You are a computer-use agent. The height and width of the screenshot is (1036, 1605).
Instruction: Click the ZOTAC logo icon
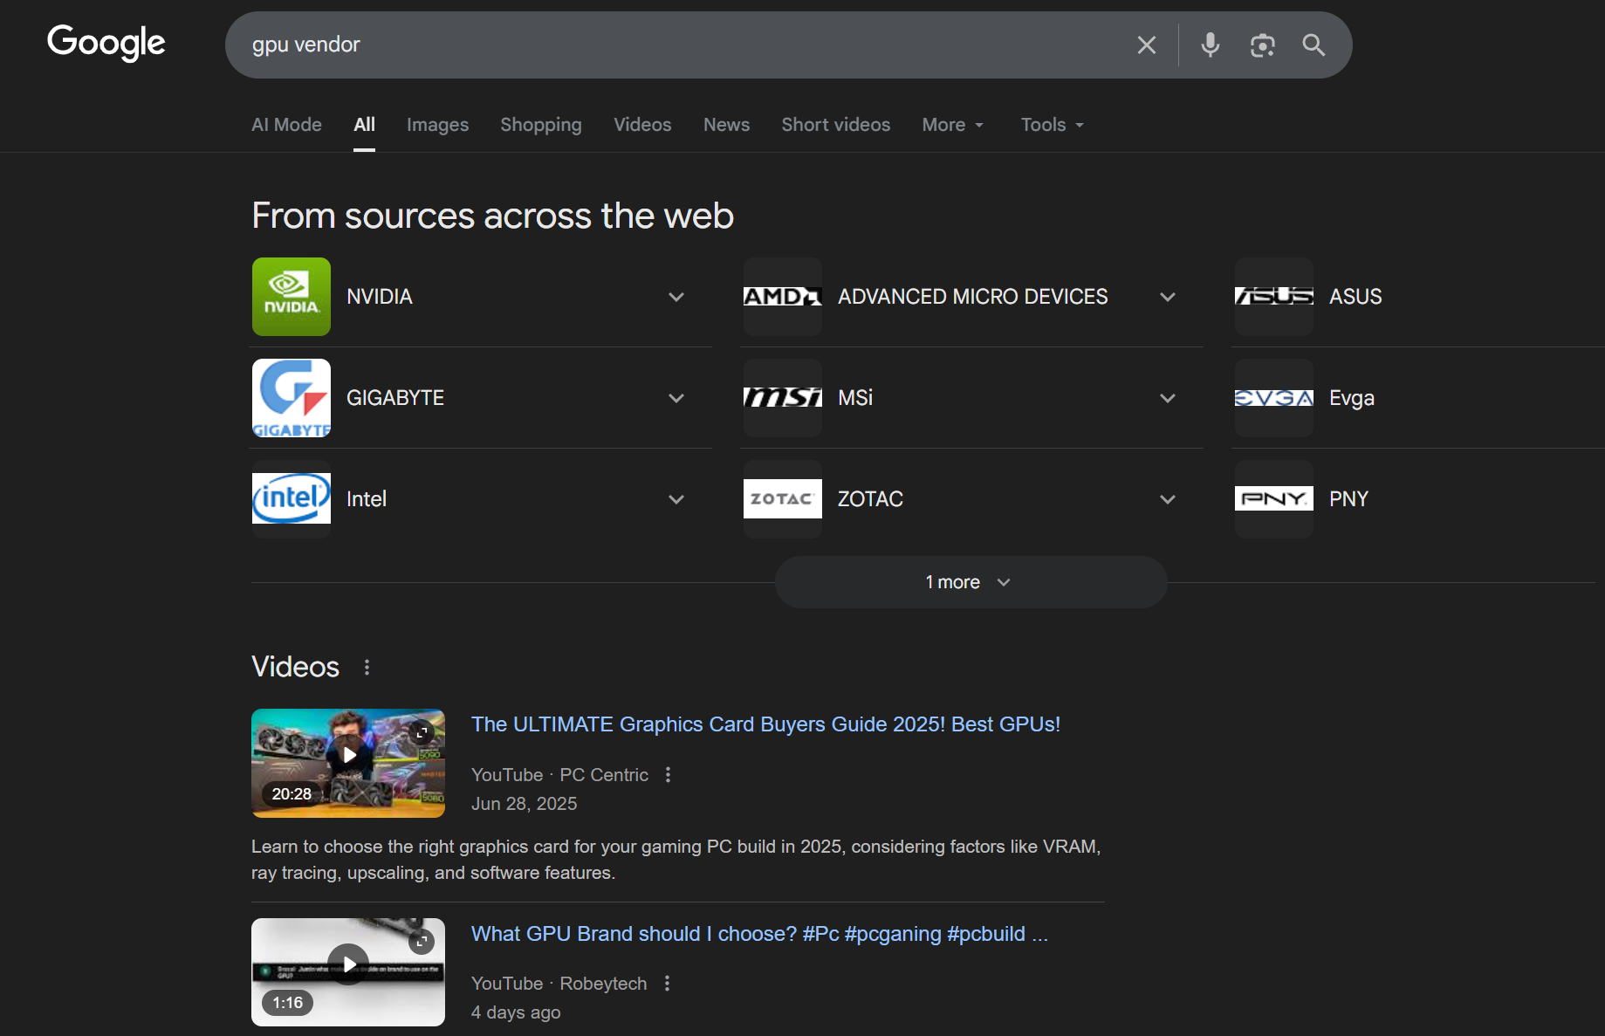click(783, 499)
